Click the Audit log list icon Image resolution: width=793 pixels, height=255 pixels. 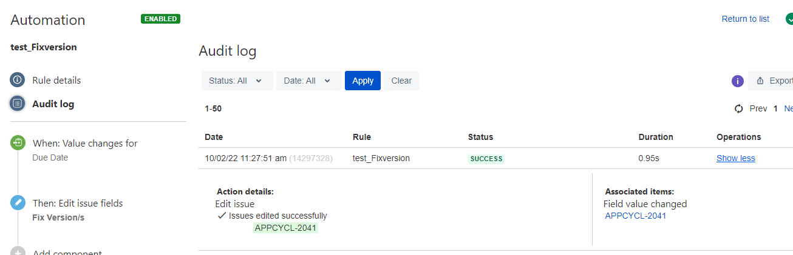tap(18, 104)
